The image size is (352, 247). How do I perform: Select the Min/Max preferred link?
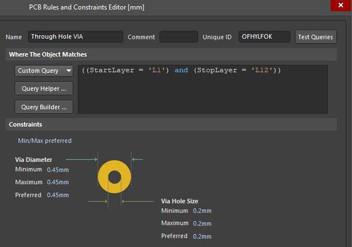point(45,141)
